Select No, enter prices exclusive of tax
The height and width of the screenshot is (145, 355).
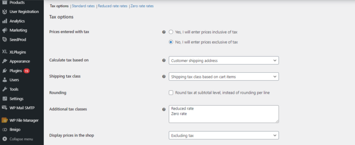pyautogui.click(x=171, y=42)
